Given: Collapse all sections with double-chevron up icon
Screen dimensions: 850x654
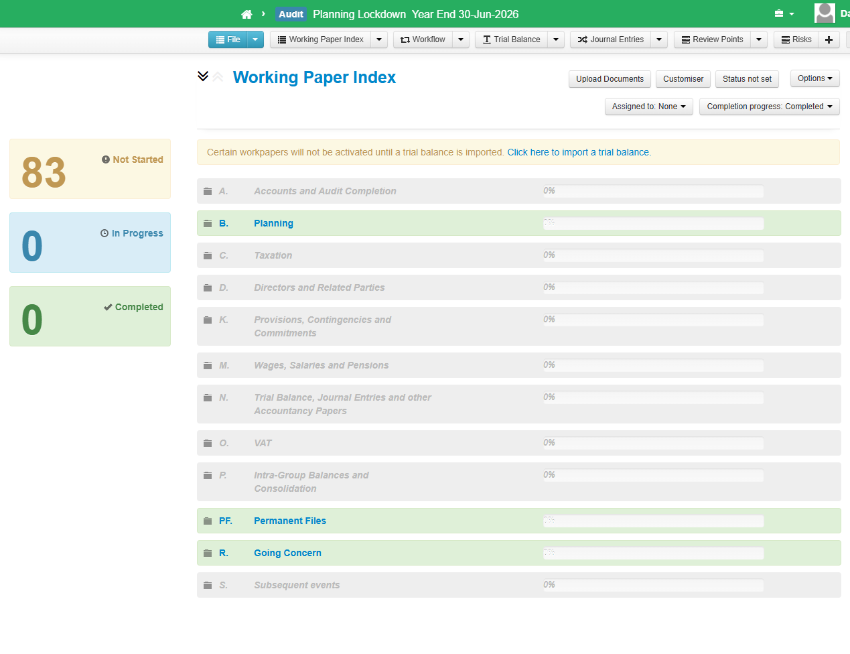Looking at the screenshot, I should [x=218, y=77].
